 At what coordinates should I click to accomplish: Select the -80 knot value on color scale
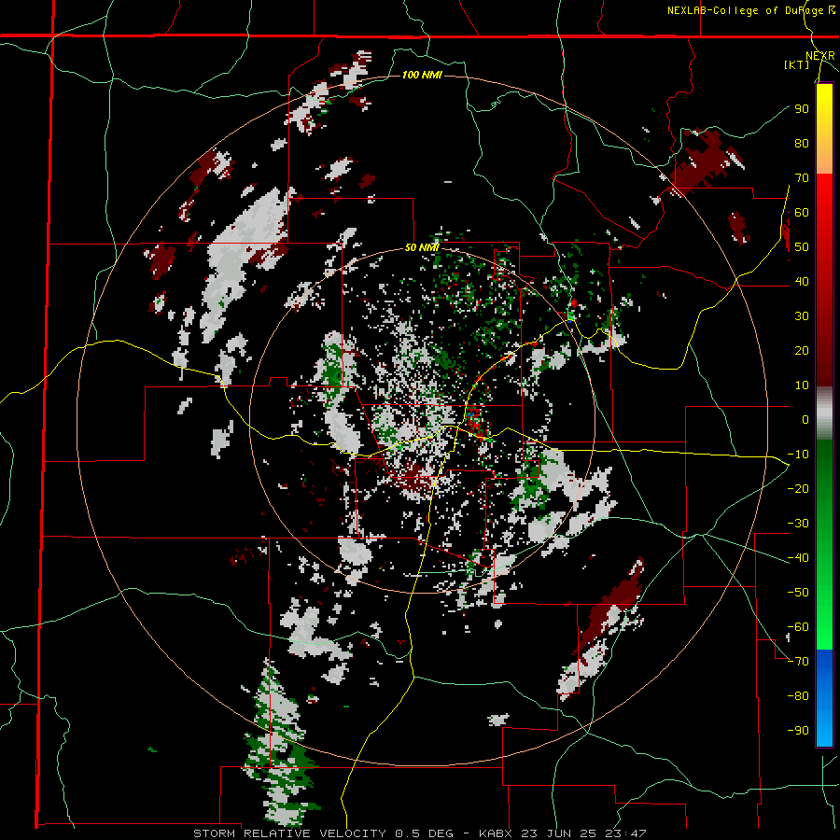[x=798, y=696]
